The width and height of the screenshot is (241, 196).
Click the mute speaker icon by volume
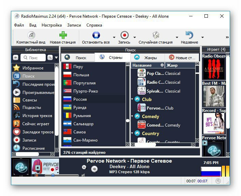(x=83, y=175)
